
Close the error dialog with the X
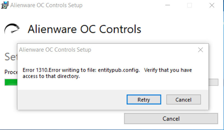(200, 50)
